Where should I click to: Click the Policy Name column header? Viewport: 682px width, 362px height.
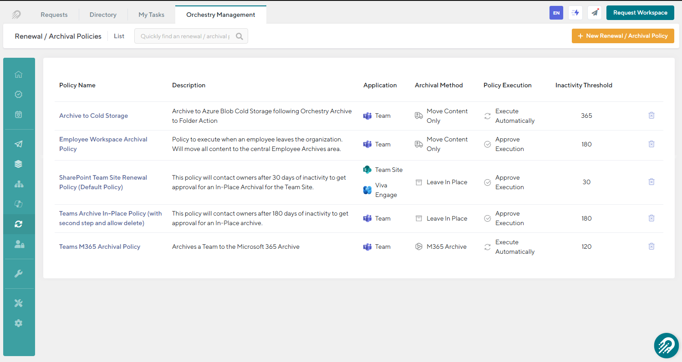pyautogui.click(x=77, y=85)
